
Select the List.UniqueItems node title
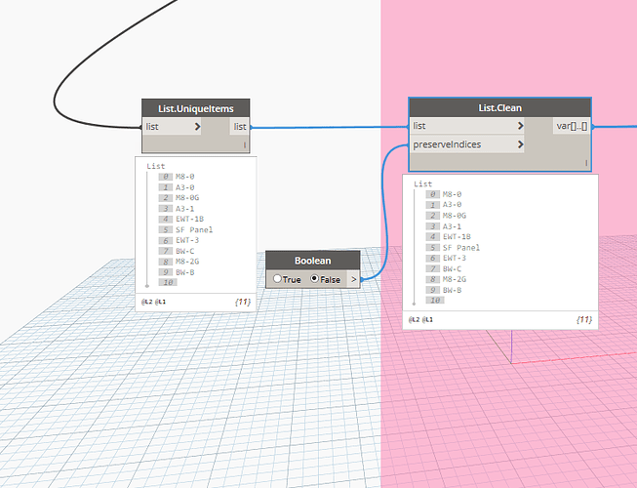tap(196, 108)
